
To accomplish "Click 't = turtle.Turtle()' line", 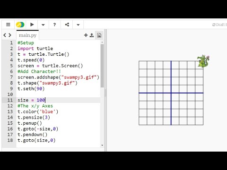I will pyautogui.click(x=44, y=54).
